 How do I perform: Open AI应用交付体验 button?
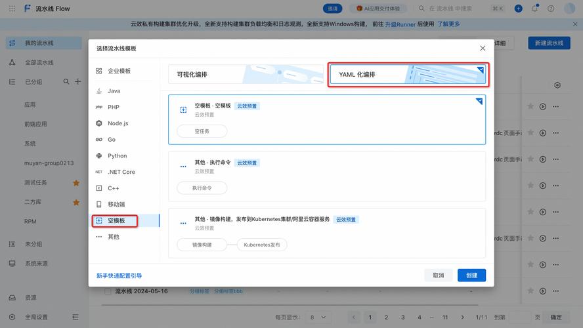[x=378, y=9]
